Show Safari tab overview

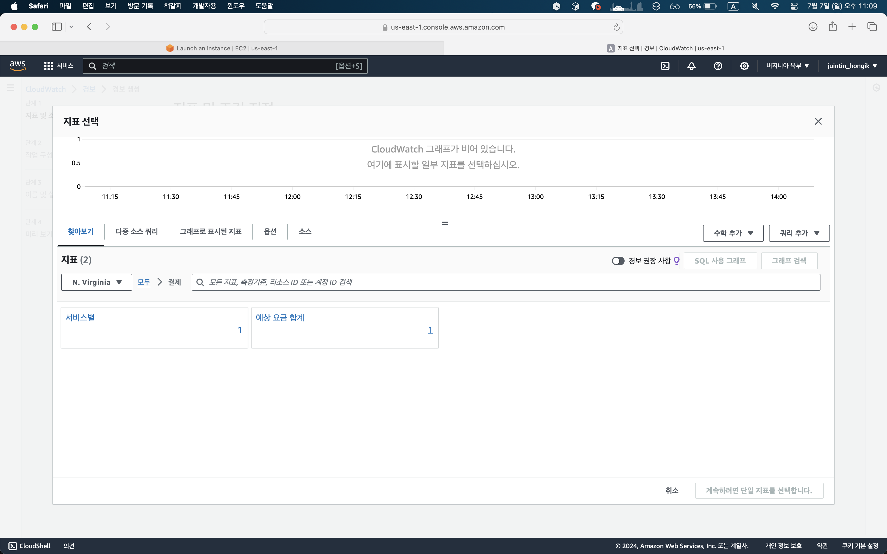[x=872, y=27]
